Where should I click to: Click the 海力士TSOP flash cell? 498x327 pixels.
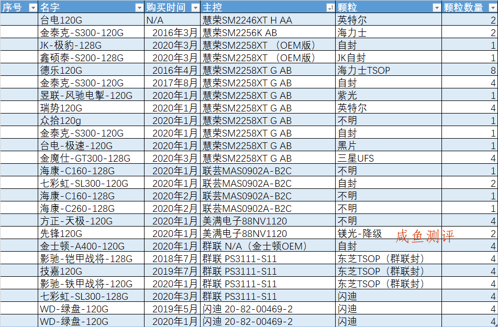click(x=389, y=70)
